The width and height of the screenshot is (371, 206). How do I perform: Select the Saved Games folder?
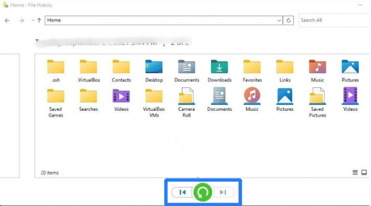click(55, 103)
